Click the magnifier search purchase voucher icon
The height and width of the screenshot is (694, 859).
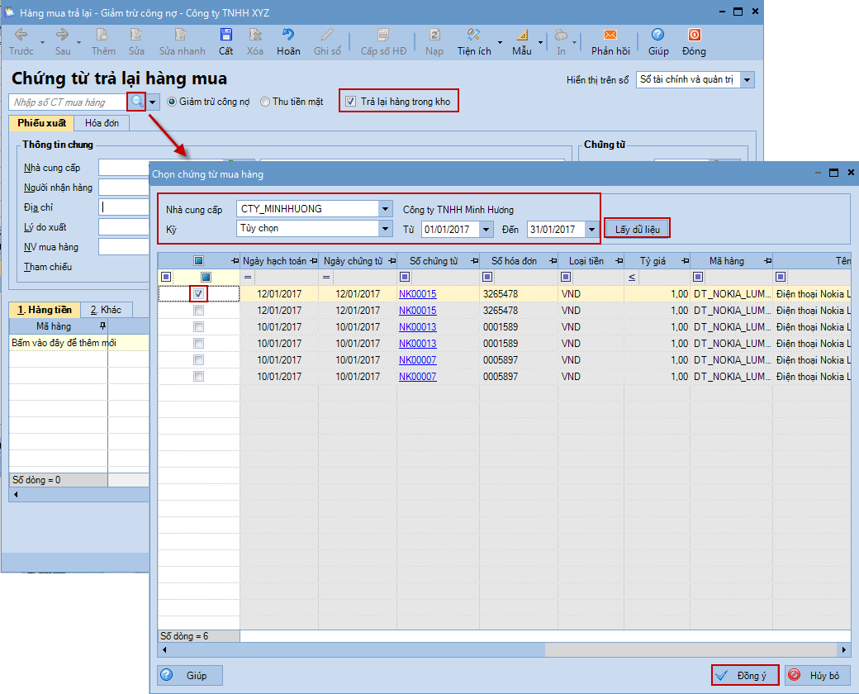point(137,102)
